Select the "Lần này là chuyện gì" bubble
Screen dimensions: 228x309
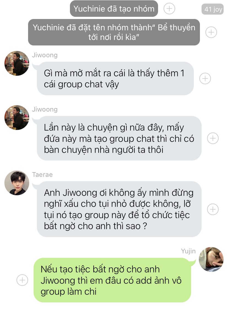pos(119,138)
